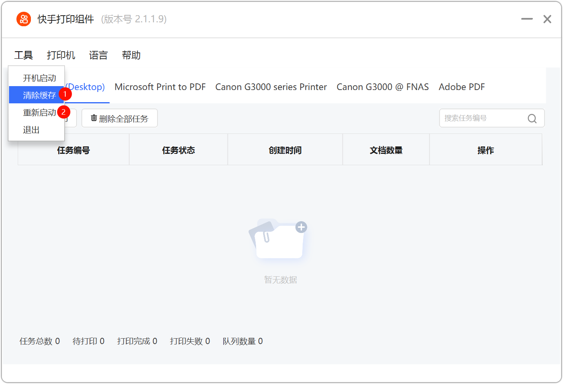The width and height of the screenshot is (563, 384).
Task: Open the 语言 menu
Action: (x=98, y=55)
